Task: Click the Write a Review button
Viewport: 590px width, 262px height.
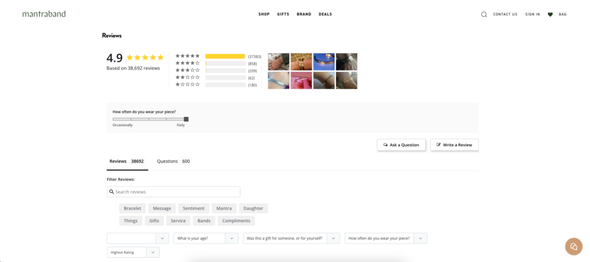Action: [x=454, y=145]
